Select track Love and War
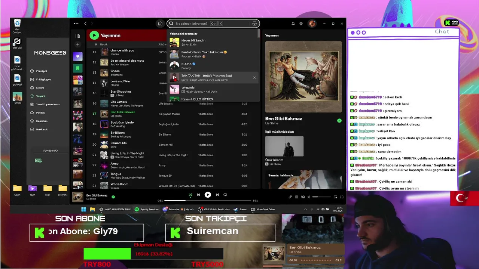The width and height of the screenshot is (479, 269). coord(120,81)
